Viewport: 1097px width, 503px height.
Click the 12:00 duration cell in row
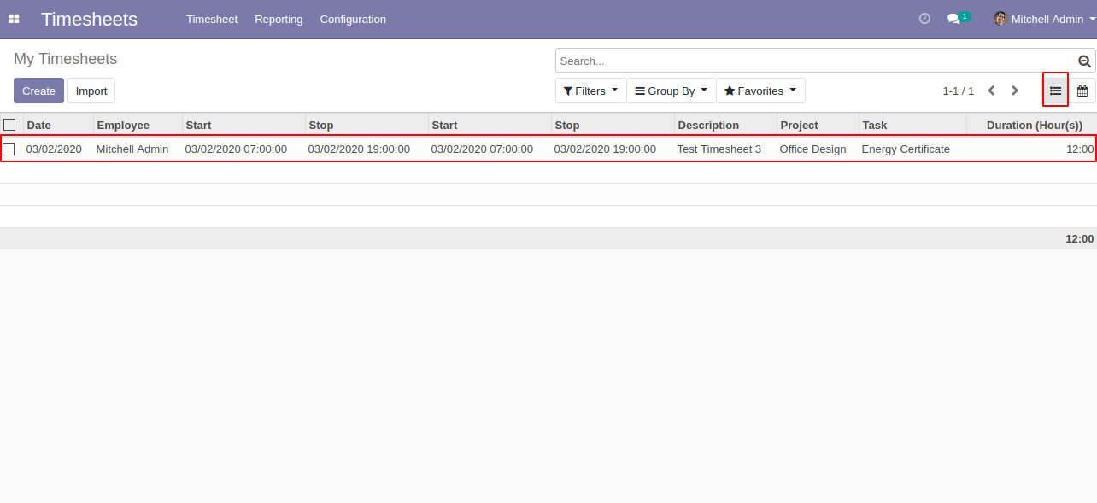point(1080,149)
